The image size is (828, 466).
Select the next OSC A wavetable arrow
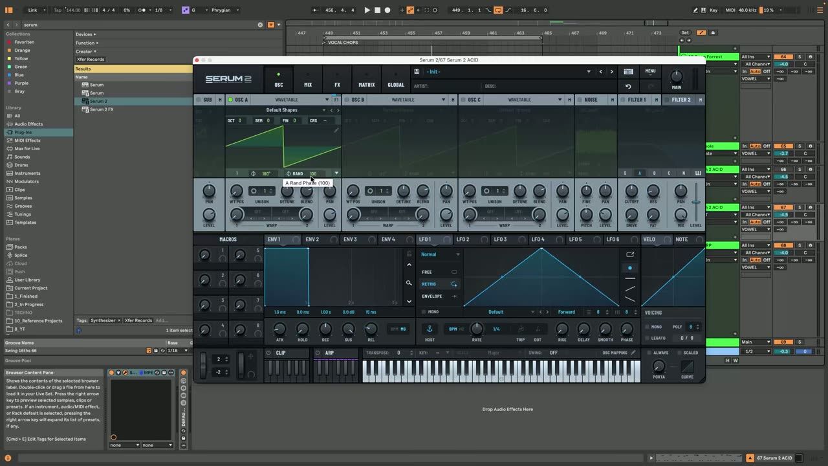[338, 110]
